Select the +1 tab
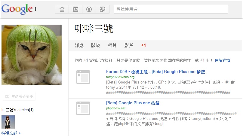This screenshot has height=137, width=243. pyautogui.click(x=143, y=45)
